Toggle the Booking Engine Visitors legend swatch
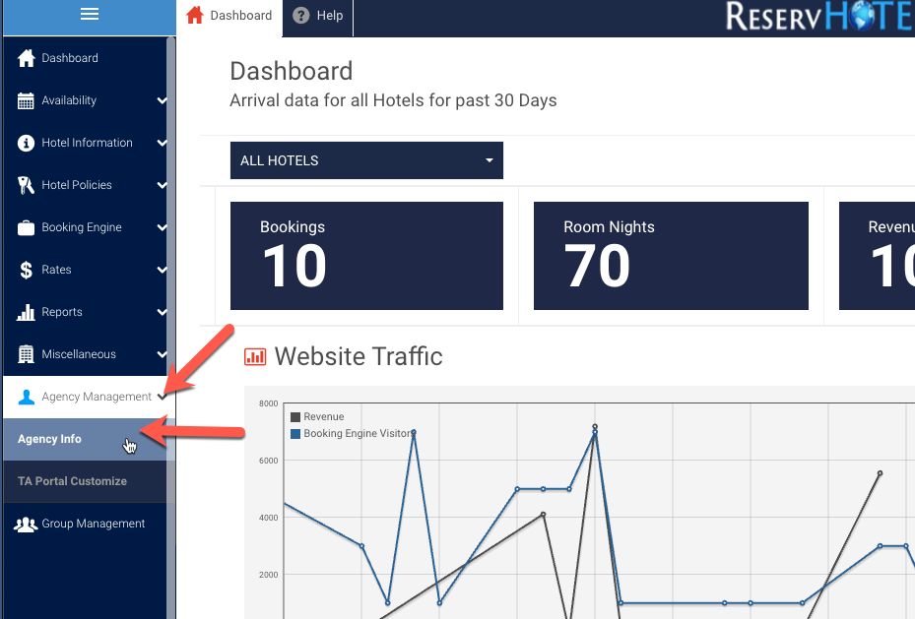The width and height of the screenshot is (915, 619). coord(295,434)
